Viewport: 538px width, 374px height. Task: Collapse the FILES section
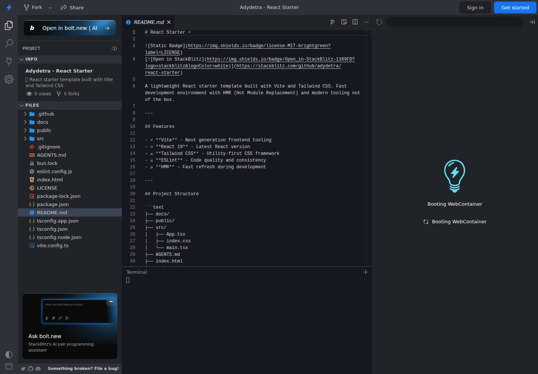(70, 105)
